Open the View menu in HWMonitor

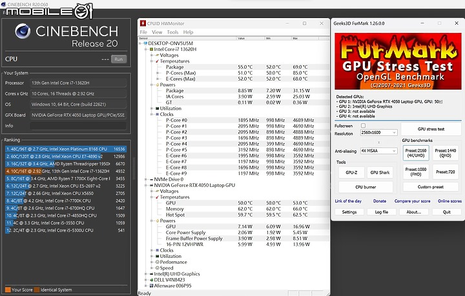157,32
